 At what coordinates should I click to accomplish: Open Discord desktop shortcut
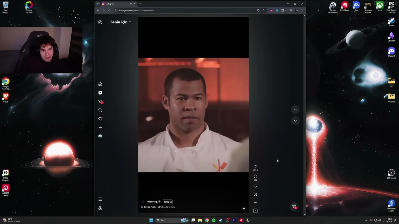click(391, 52)
